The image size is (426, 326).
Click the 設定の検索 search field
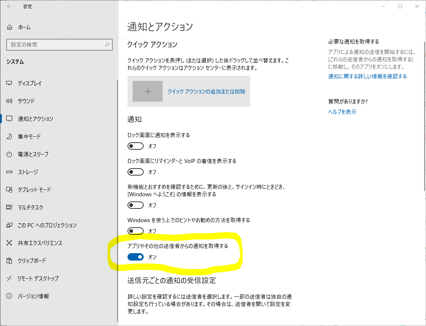coord(59,45)
